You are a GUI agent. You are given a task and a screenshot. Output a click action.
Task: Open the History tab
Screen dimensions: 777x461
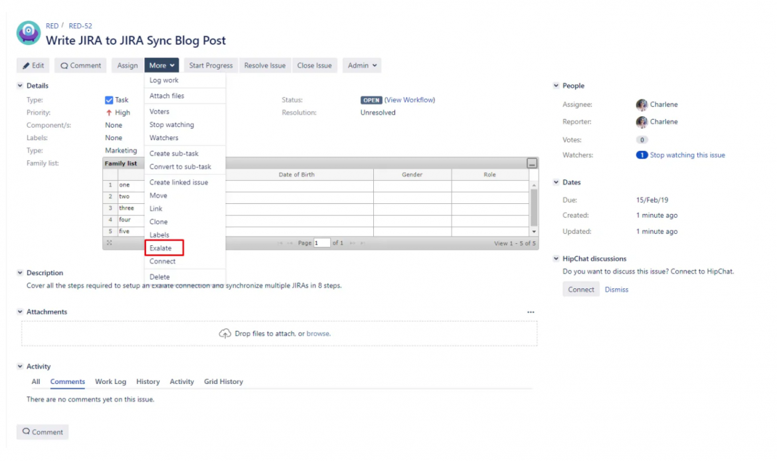147,382
